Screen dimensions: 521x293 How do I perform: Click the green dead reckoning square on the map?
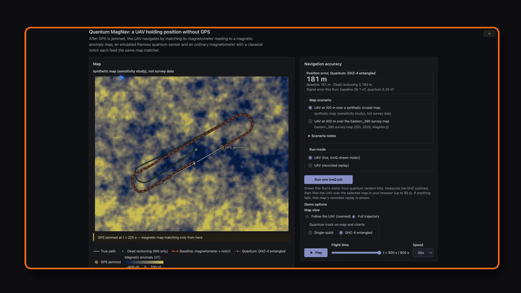196,150
